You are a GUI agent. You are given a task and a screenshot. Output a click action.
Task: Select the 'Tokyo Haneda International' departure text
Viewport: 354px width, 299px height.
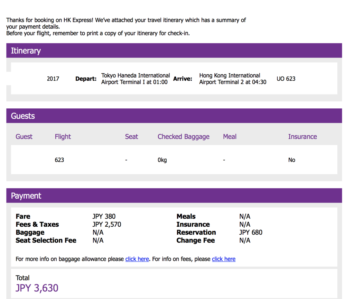(136, 75)
